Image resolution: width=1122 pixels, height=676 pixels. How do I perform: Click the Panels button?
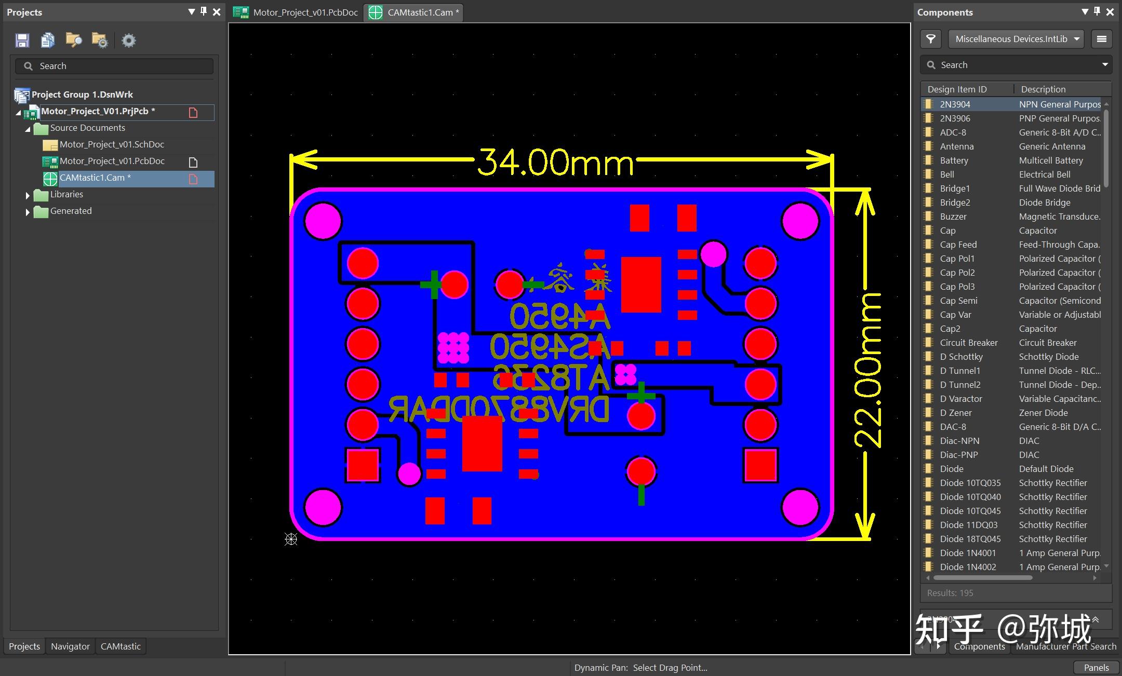1096,668
